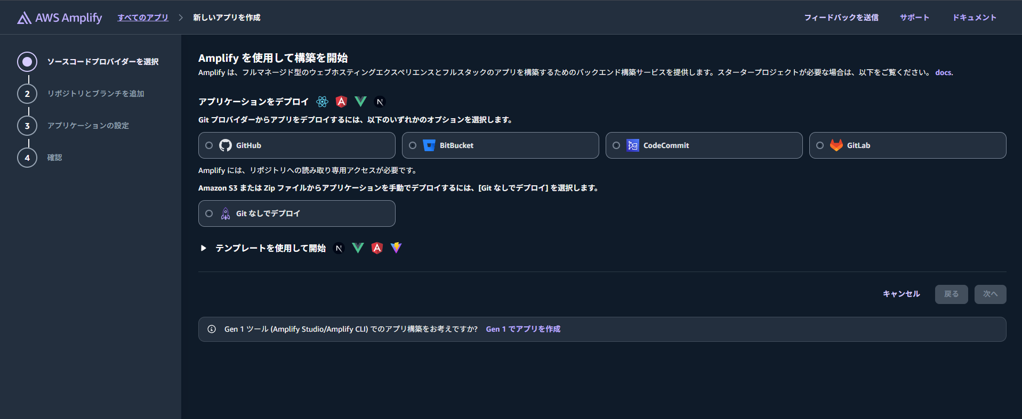Select the CodeCommit radio button
1022x419 pixels.
pyautogui.click(x=616, y=145)
